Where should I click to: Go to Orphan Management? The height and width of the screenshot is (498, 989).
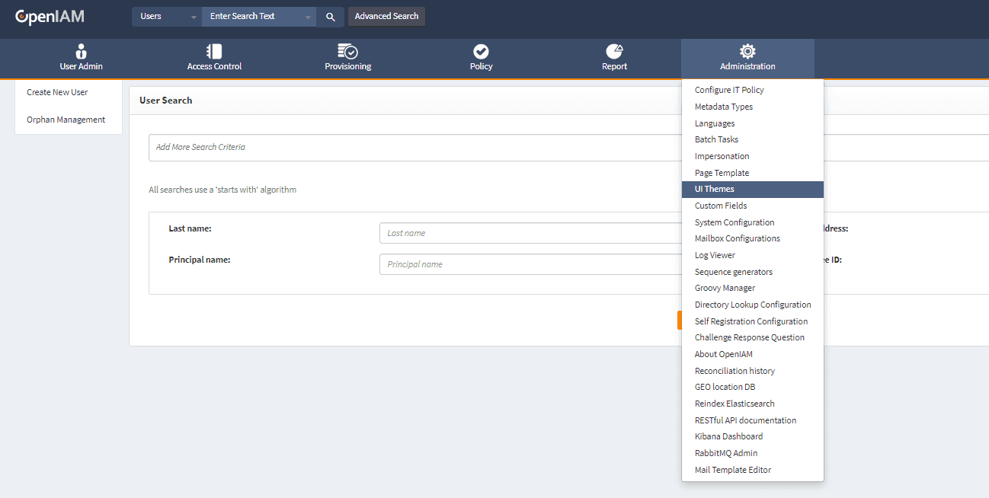pos(66,120)
